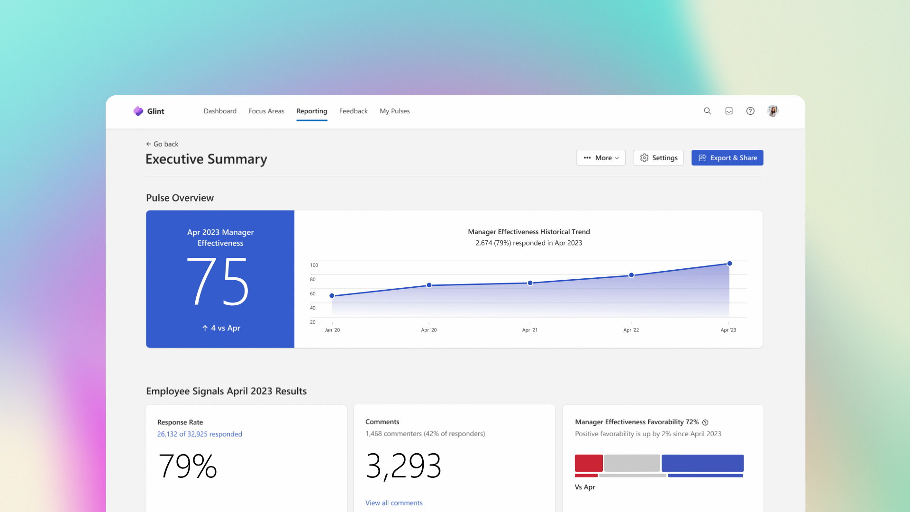Select the My Pulses tab
The width and height of the screenshot is (910, 512).
(394, 111)
